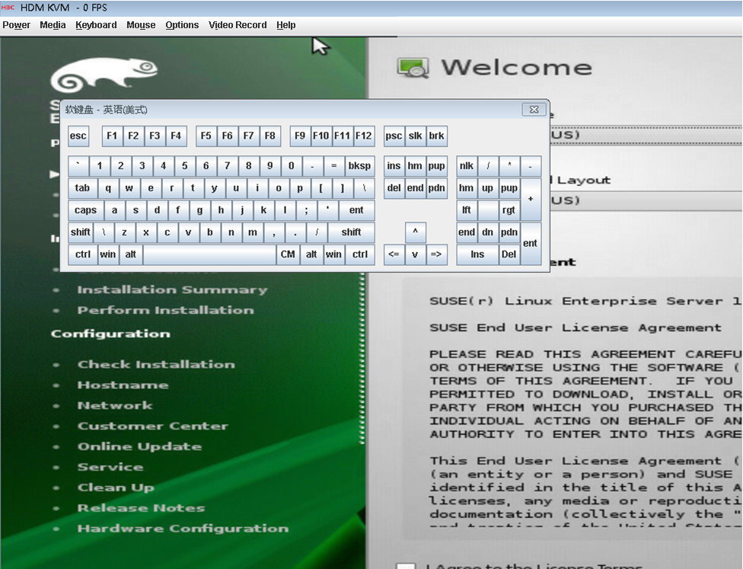Toggle the left ctrl key
Viewport: 743px width, 569px height.
(83, 254)
